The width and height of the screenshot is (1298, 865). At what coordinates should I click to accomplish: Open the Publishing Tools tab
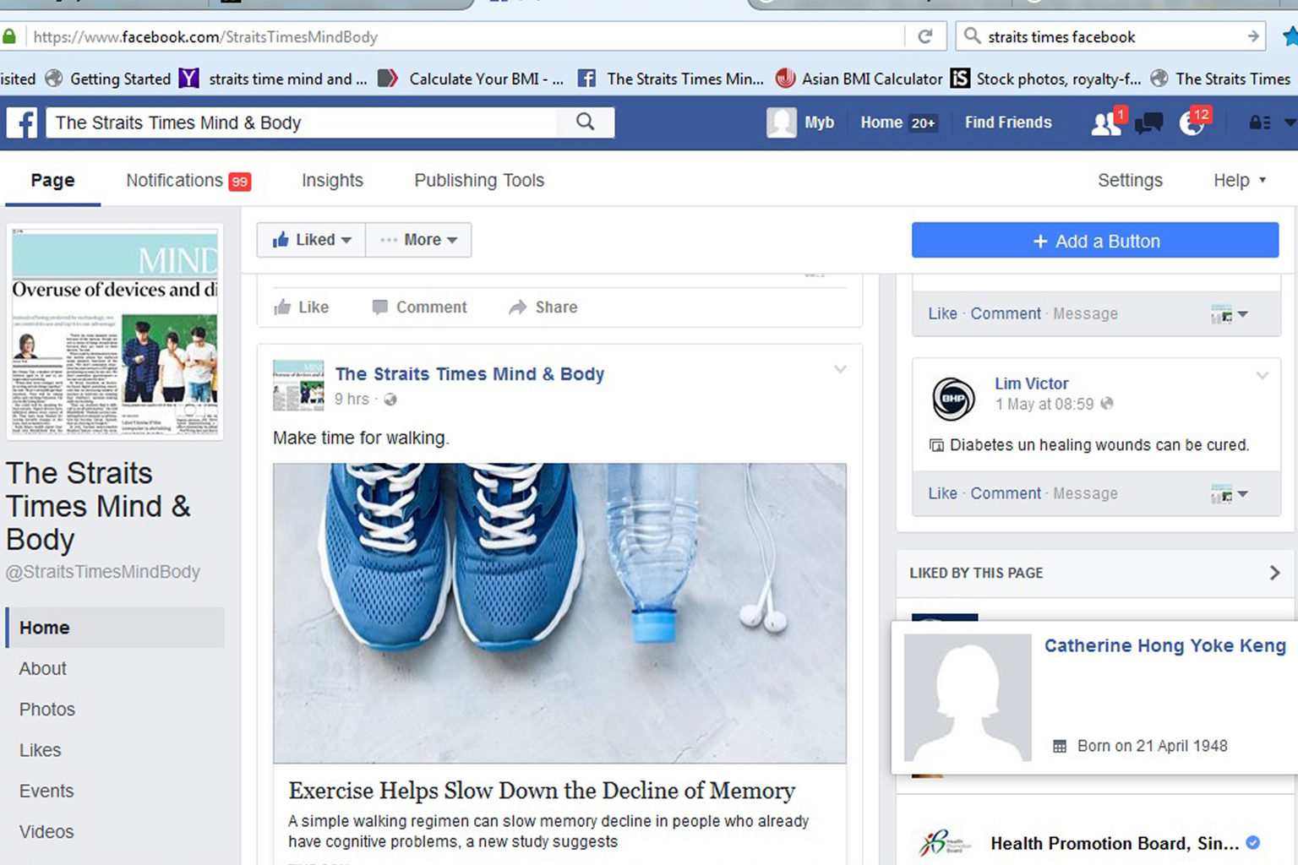coord(479,180)
